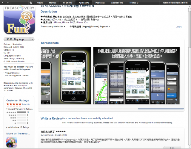This screenshot has width=191, height=149.
Task: Click '© 2009 Jason & Elsa Inc.' text
Action: (14, 61)
